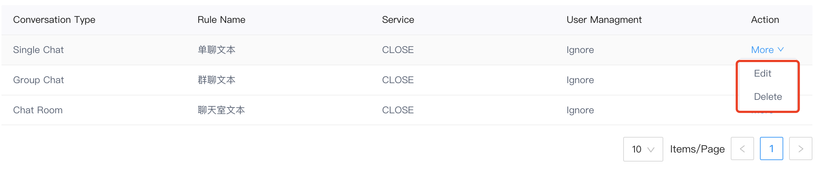Screen dimensions: 819x175
Task: Click the Service column header
Action: [x=398, y=20]
